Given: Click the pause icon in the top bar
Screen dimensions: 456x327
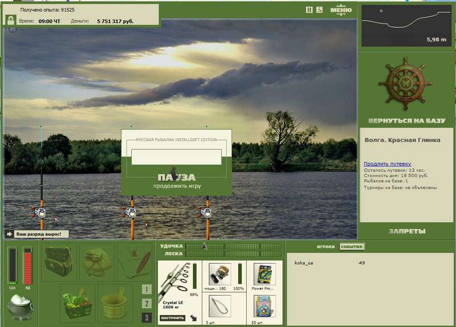Looking at the screenshot, I should (309, 10).
